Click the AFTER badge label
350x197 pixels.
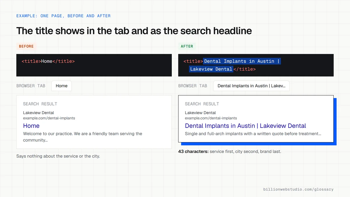pyautogui.click(x=187, y=46)
